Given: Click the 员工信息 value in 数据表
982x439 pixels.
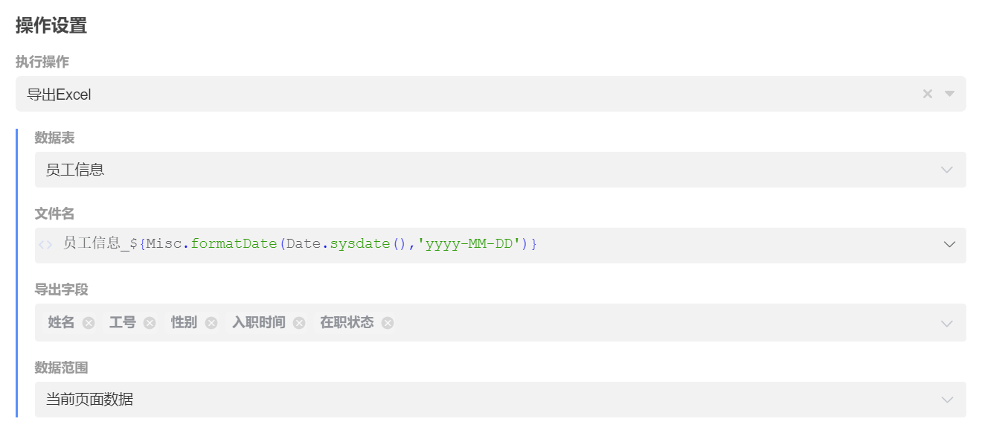Looking at the screenshot, I should [75, 170].
